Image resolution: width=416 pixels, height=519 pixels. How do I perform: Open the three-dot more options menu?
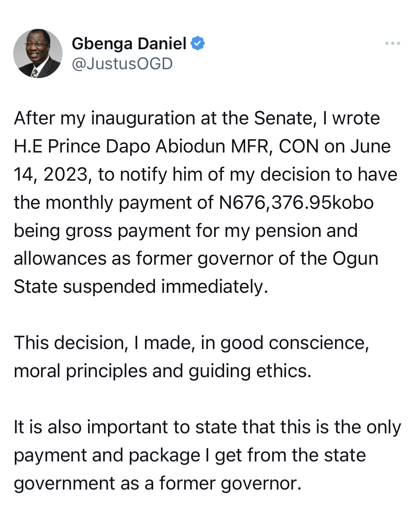[392, 43]
